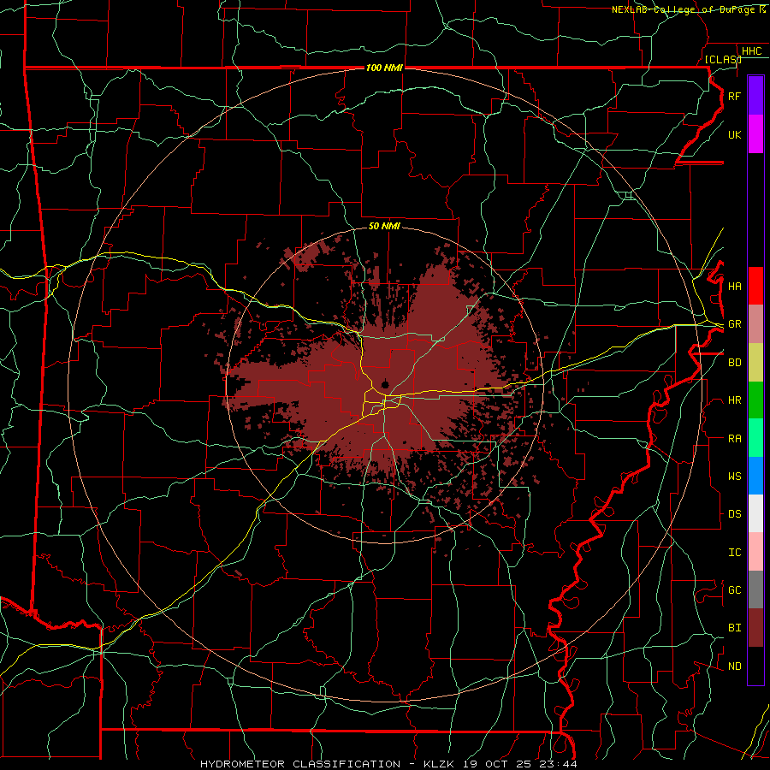Pick the HR green legend swatch

pyautogui.click(x=755, y=400)
